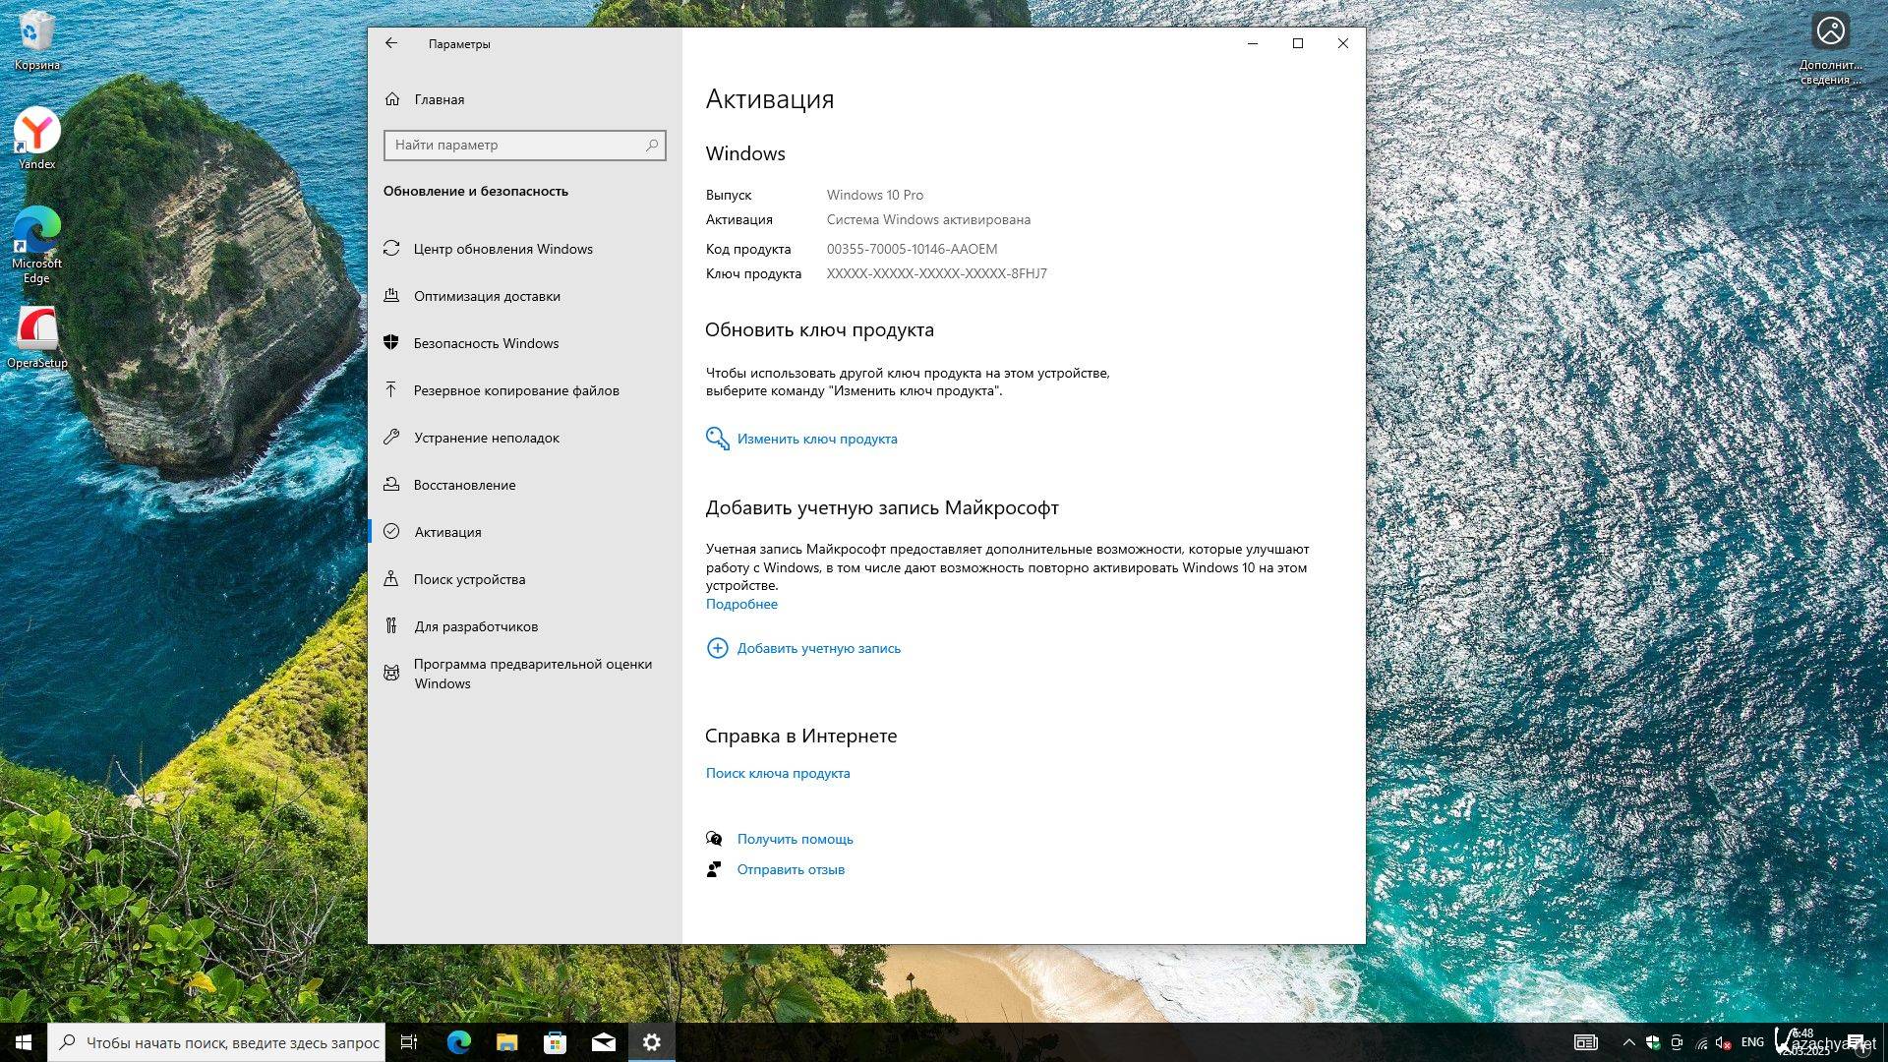Screen dimensions: 1888x1062
Task: Click Изменить ключ продукта link
Action: pyautogui.click(x=816, y=440)
